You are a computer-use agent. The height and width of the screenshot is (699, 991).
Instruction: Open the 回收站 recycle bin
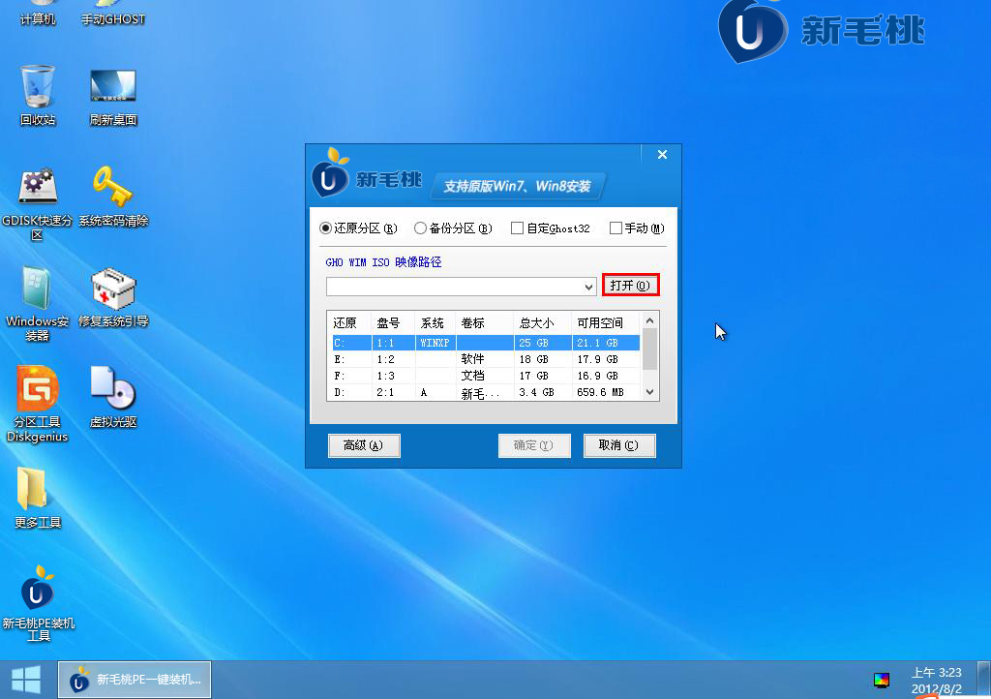(x=38, y=95)
